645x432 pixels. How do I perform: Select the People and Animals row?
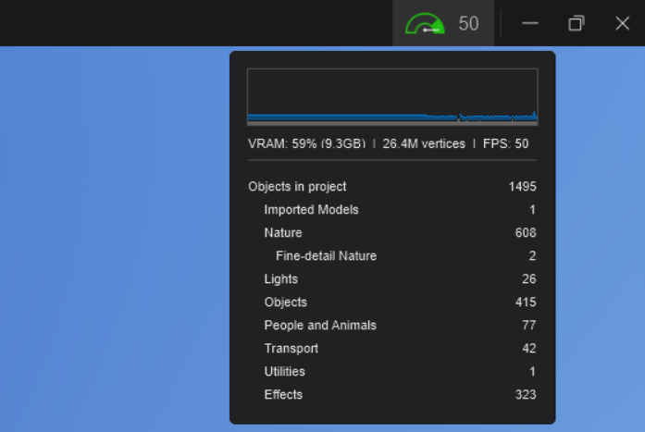pos(320,326)
